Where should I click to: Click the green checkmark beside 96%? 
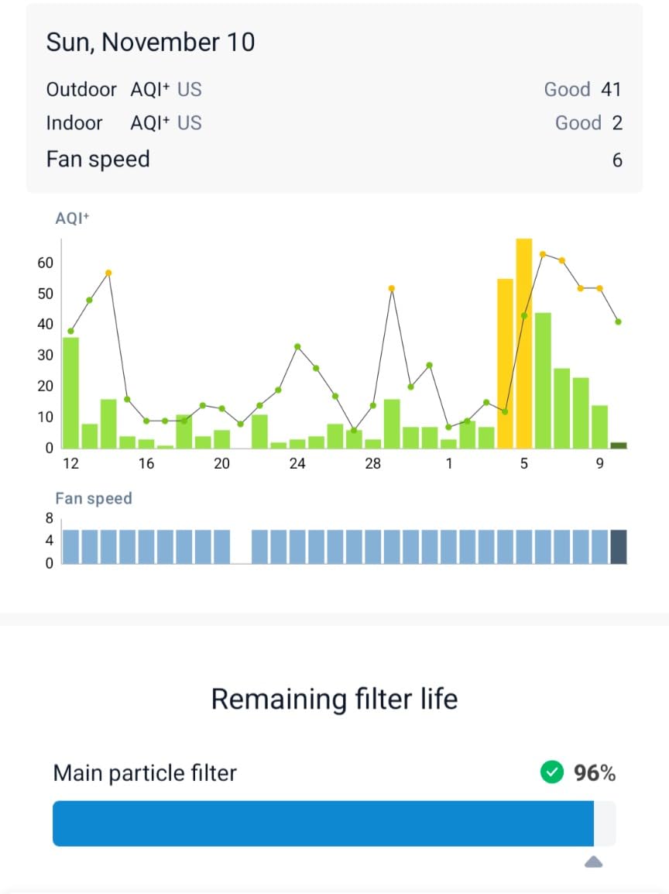(551, 772)
